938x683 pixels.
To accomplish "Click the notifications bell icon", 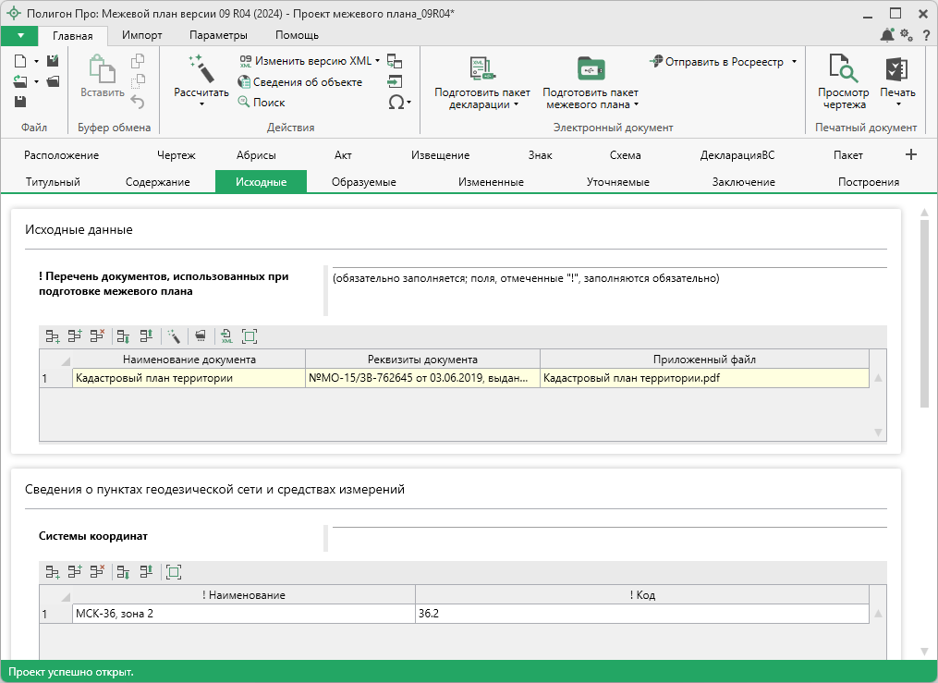I will point(887,35).
